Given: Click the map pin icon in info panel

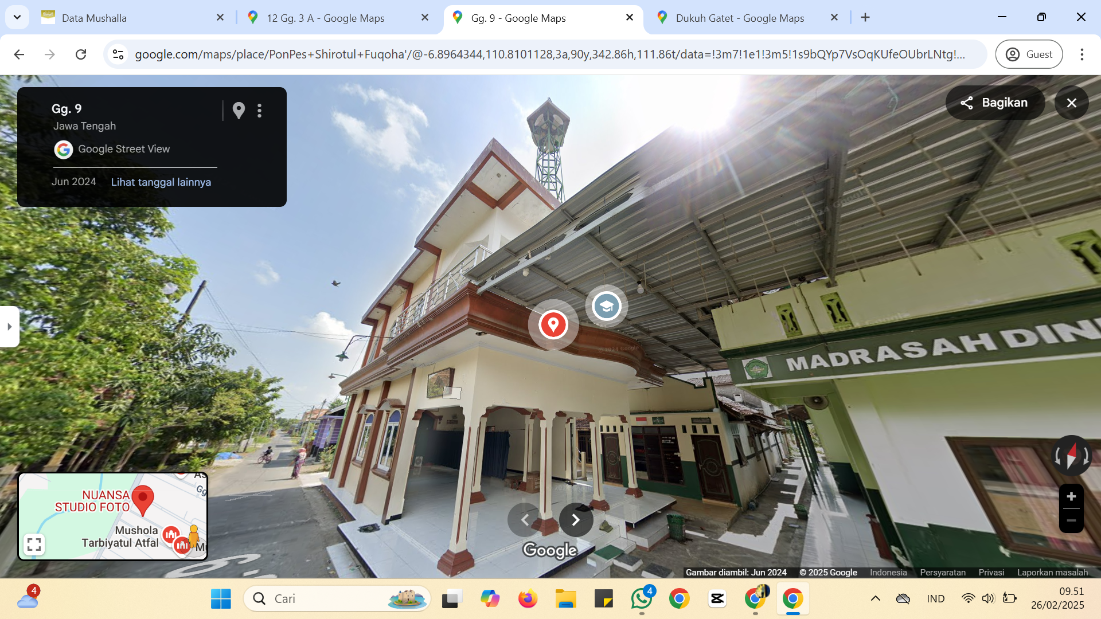Looking at the screenshot, I should coord(239,111).
